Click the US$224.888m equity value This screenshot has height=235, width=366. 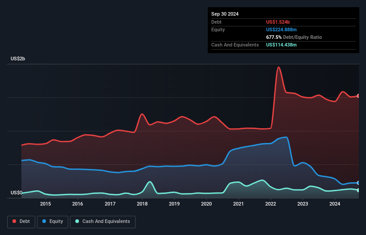tap(281, 29)
